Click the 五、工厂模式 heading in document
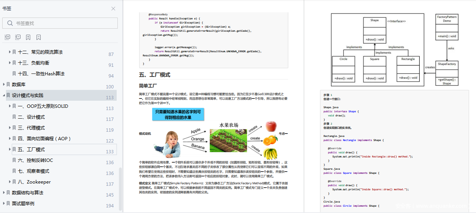The image size is (476, 213). coord(155,75)
